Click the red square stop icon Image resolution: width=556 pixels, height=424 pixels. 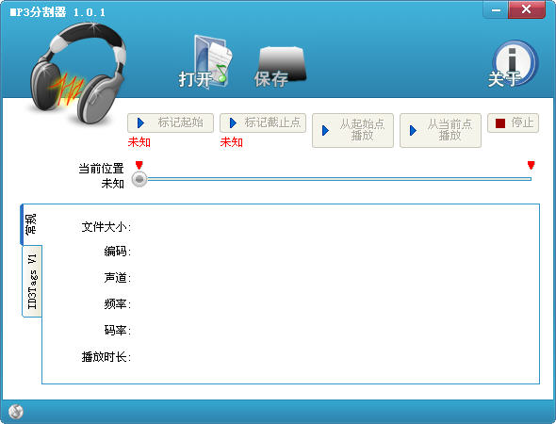500,123
